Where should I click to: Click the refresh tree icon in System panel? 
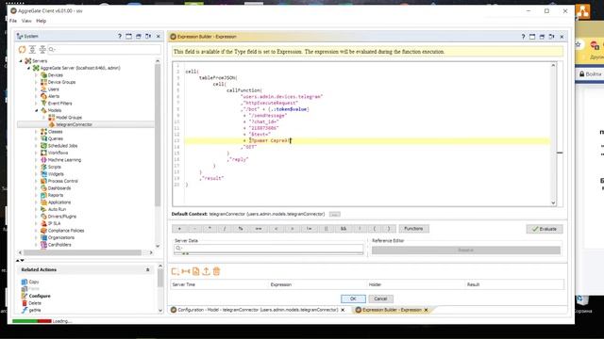(23, 49)
